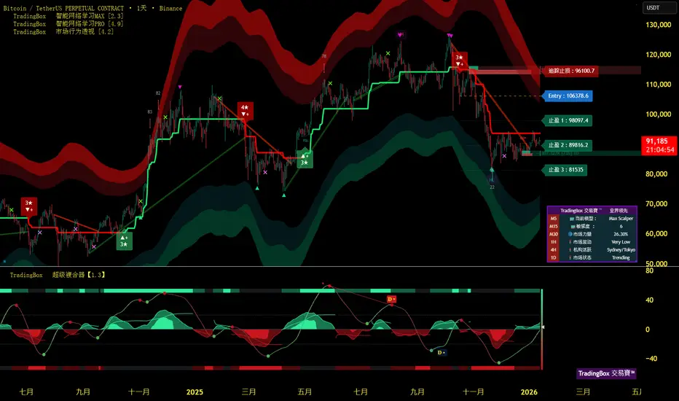Click the blue 市场力量 icon in the table
Image resolution: width=679 pixels, height=401 pixels.
point(570,234)
